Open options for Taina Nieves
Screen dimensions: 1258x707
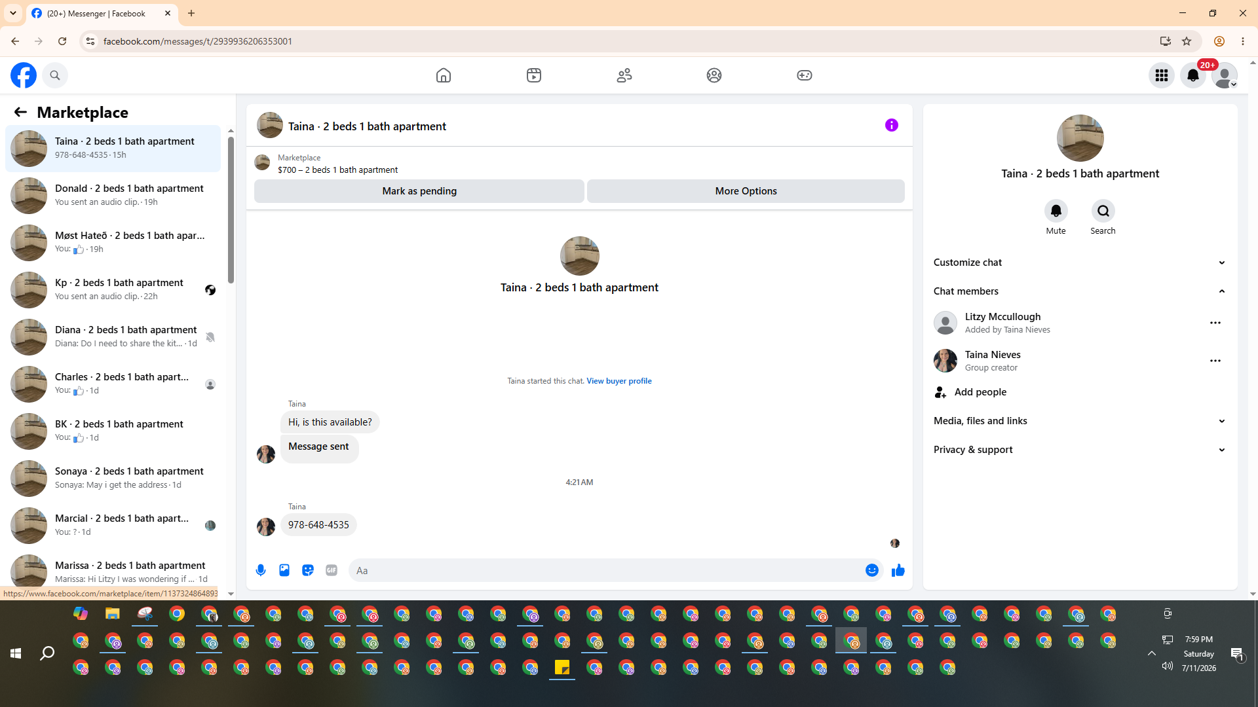pos(1215,361)
